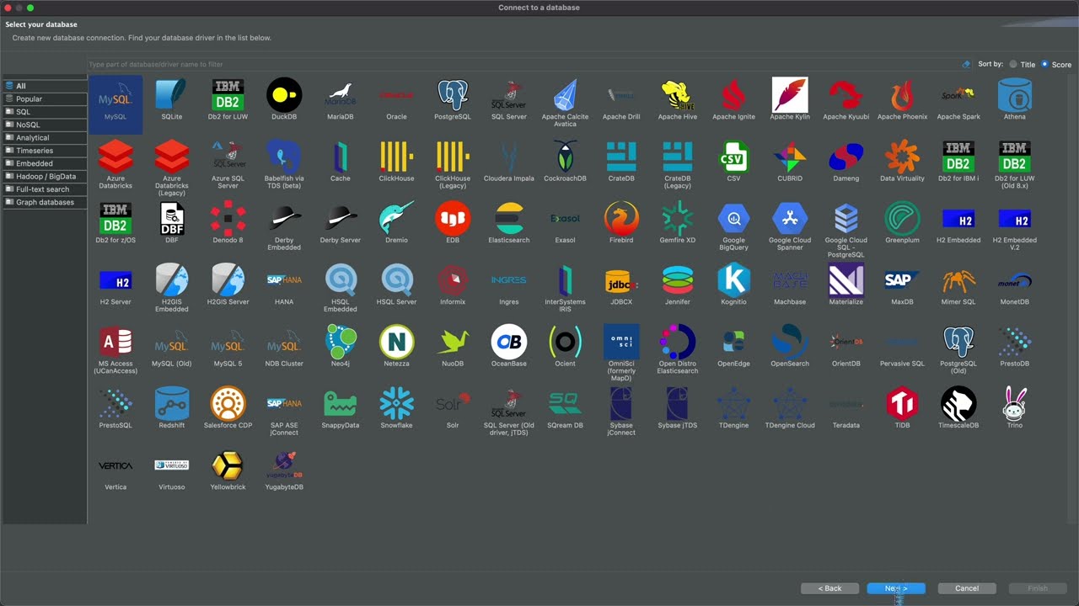This screenshot has height=606, width=1079.
Task: Select the Analytical category
Action: [x=45, y=137]
